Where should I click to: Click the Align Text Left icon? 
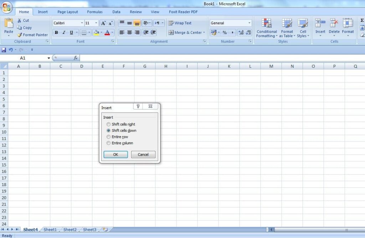[x=122, y=32]
